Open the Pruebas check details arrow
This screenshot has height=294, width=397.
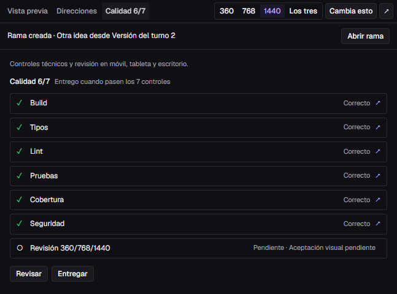pos(378,175)
